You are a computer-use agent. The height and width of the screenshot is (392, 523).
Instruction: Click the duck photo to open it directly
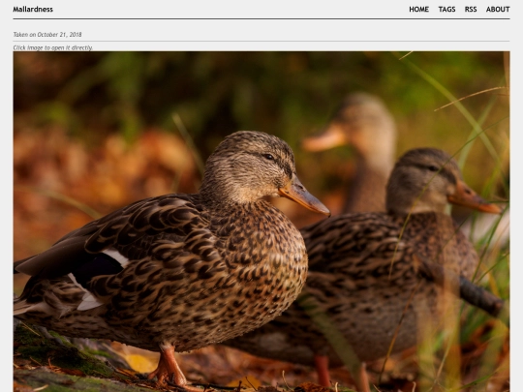click(261, 222)
